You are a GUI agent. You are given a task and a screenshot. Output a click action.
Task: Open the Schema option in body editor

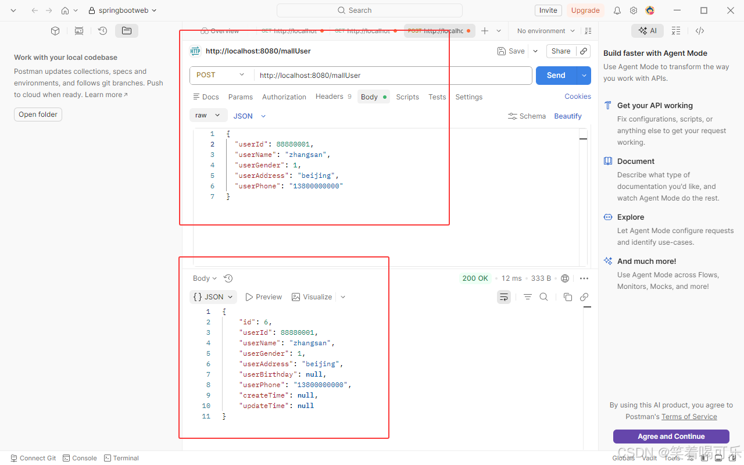(527, 116)
